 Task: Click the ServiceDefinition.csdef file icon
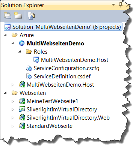29,76
